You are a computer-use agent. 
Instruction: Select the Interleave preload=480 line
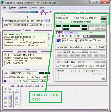click(x=26, y=42)
